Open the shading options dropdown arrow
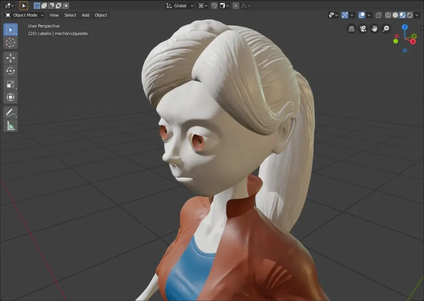This screenshot has height=301, width=424. [417, 15]
